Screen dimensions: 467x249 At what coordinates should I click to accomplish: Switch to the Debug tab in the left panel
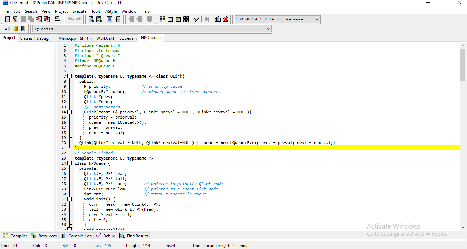(x=42, y=38)
